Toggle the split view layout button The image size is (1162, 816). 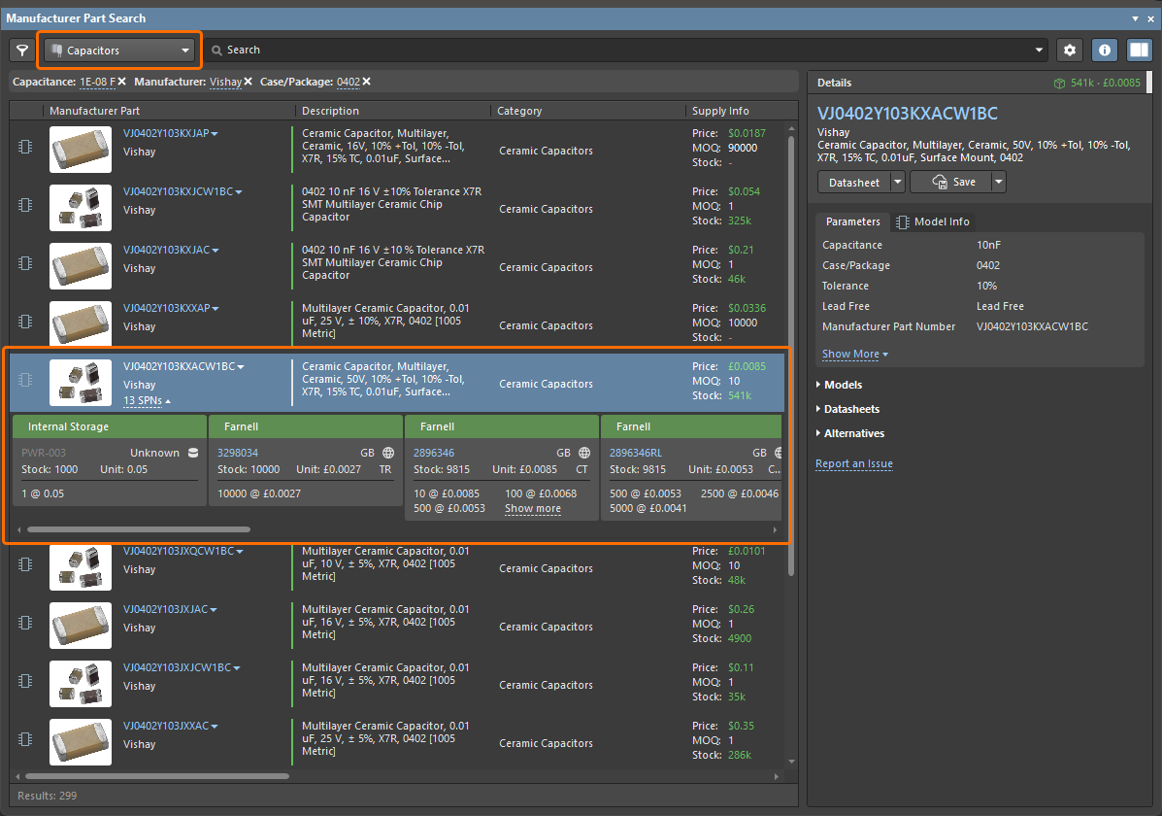(1139, 51)
